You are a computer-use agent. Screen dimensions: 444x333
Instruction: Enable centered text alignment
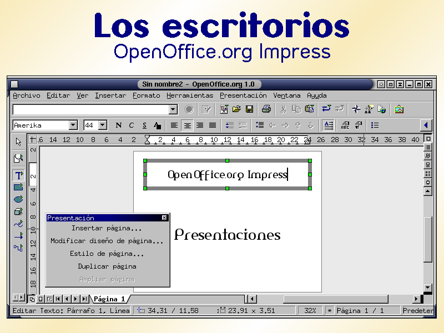tap(187, 125)
